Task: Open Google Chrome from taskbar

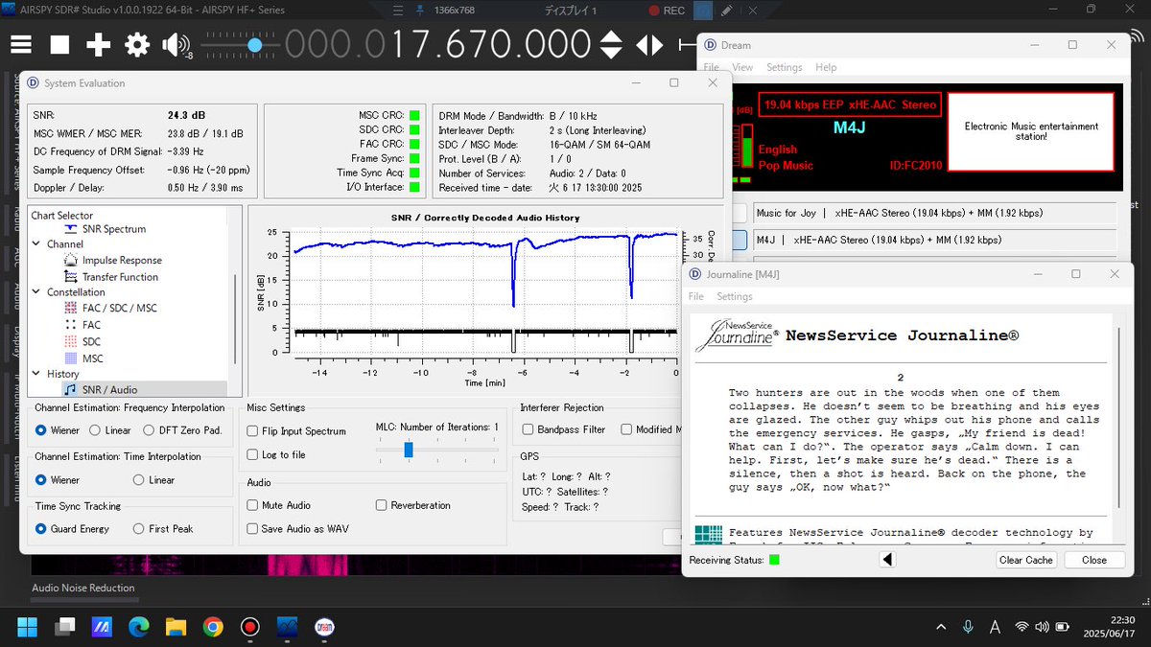Action: (x=213, y=627)
